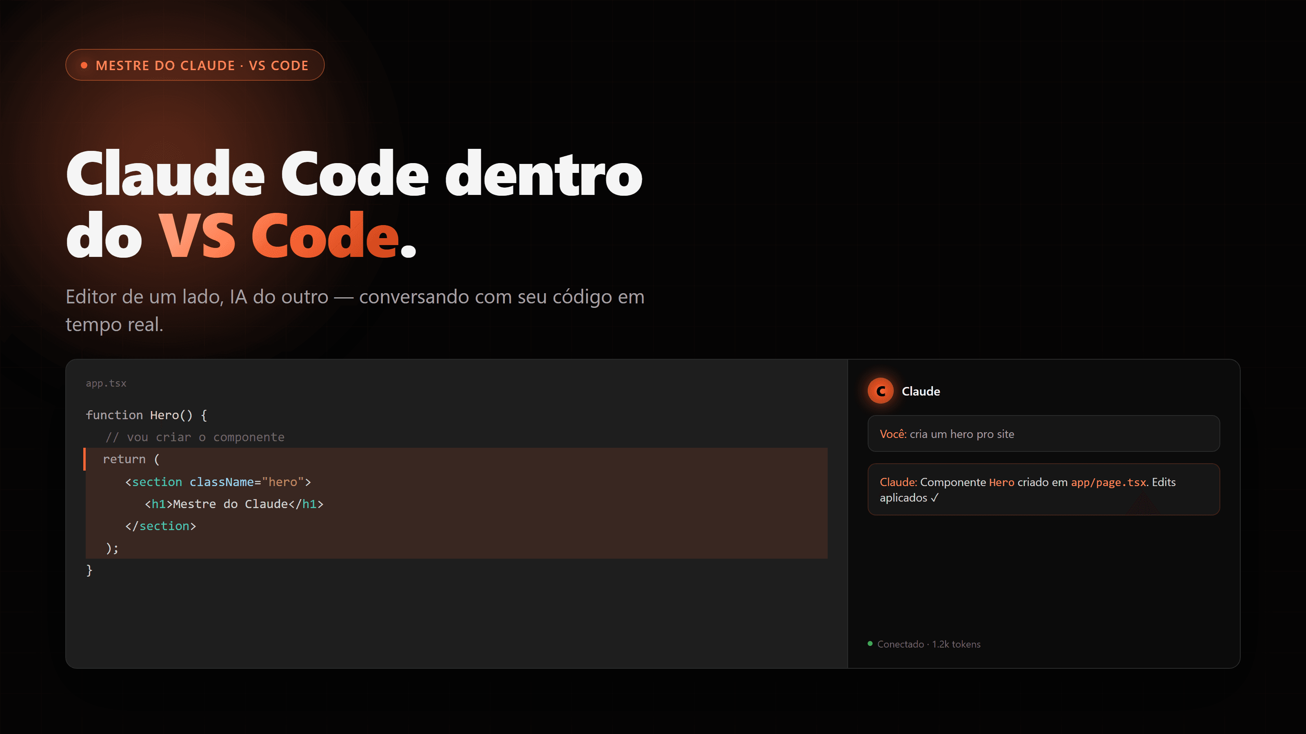This screenshot has height=734, width=1306.
Task: Click the ');' code line
Action: (112, 548)
